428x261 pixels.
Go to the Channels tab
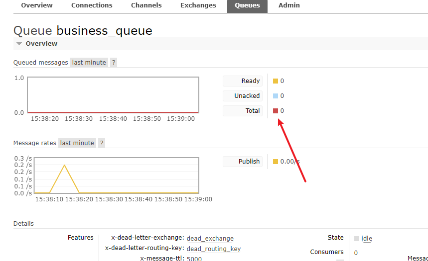146,5
